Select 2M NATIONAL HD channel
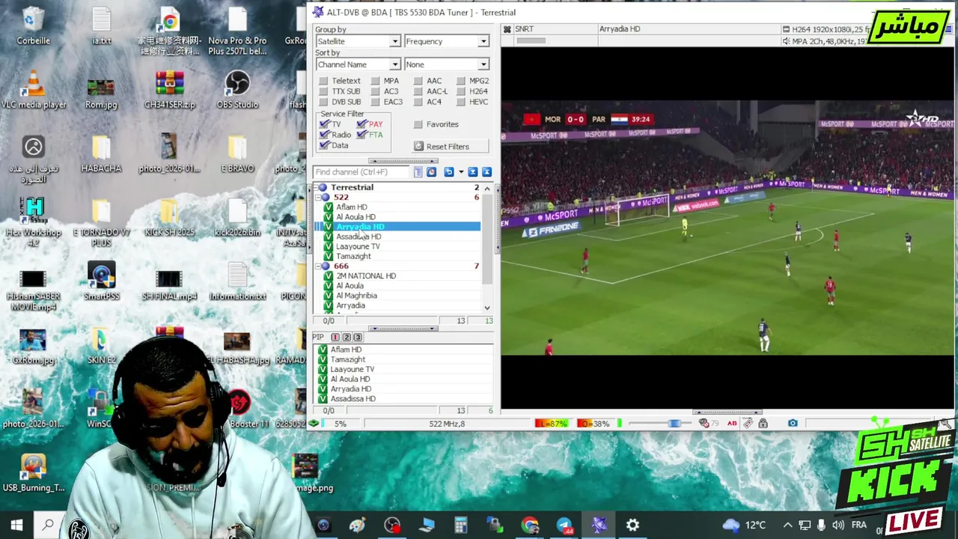Image resolution: width=958 pixels, height=539 pixels. tap(366, 276)
